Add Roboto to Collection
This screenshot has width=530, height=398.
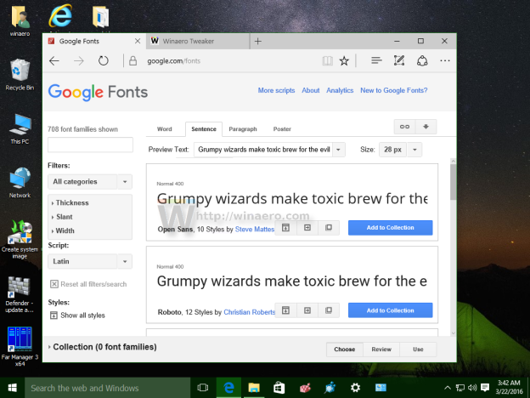[391, 310]
